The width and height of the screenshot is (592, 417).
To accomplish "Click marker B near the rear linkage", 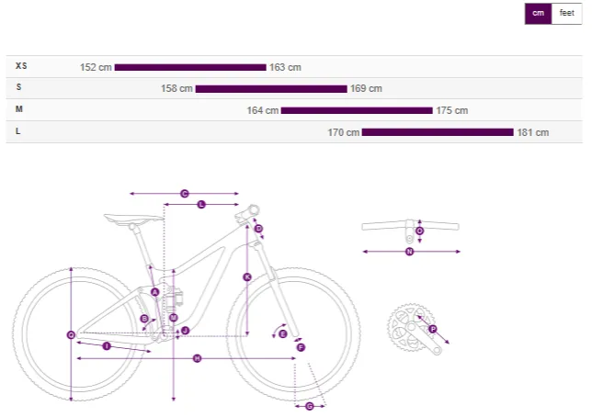I will click(x=144, y=319).
